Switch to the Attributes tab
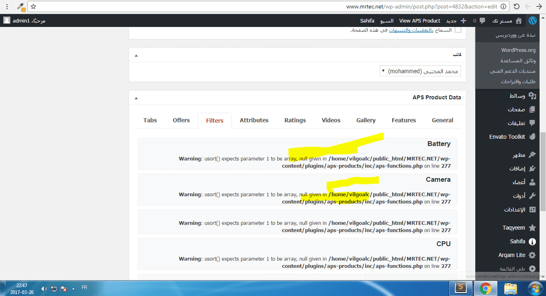The image size is (546, 296). click(x=254, y=120)
